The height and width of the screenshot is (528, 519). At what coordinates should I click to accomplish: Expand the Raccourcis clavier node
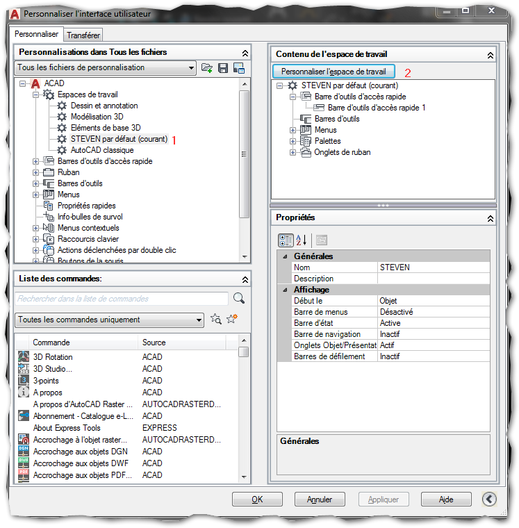(35, 239)
